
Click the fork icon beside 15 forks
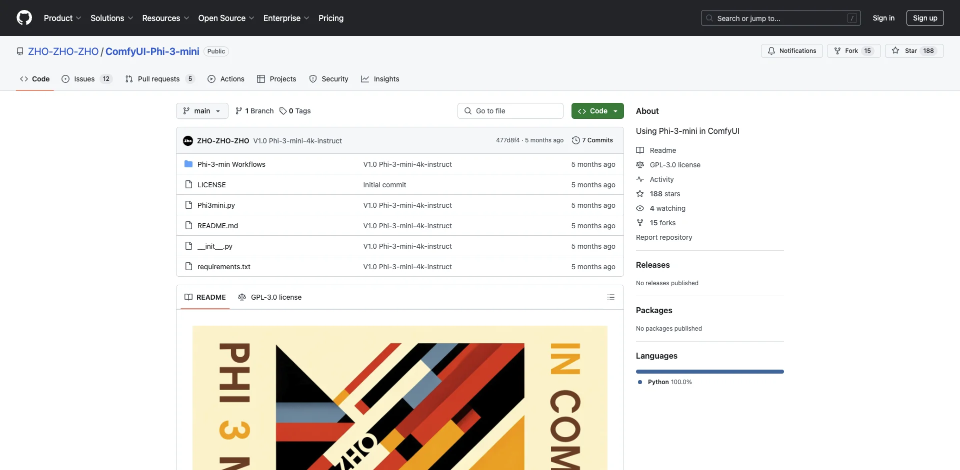pyautogui.click(x=640, y=223)
